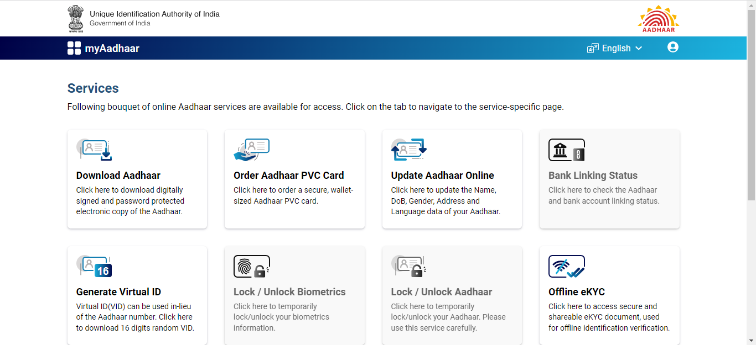Click the Offline eKYC icon

click(x=567, y=266)
